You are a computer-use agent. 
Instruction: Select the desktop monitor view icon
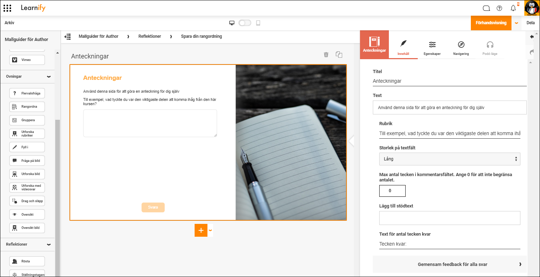(232, 23)
